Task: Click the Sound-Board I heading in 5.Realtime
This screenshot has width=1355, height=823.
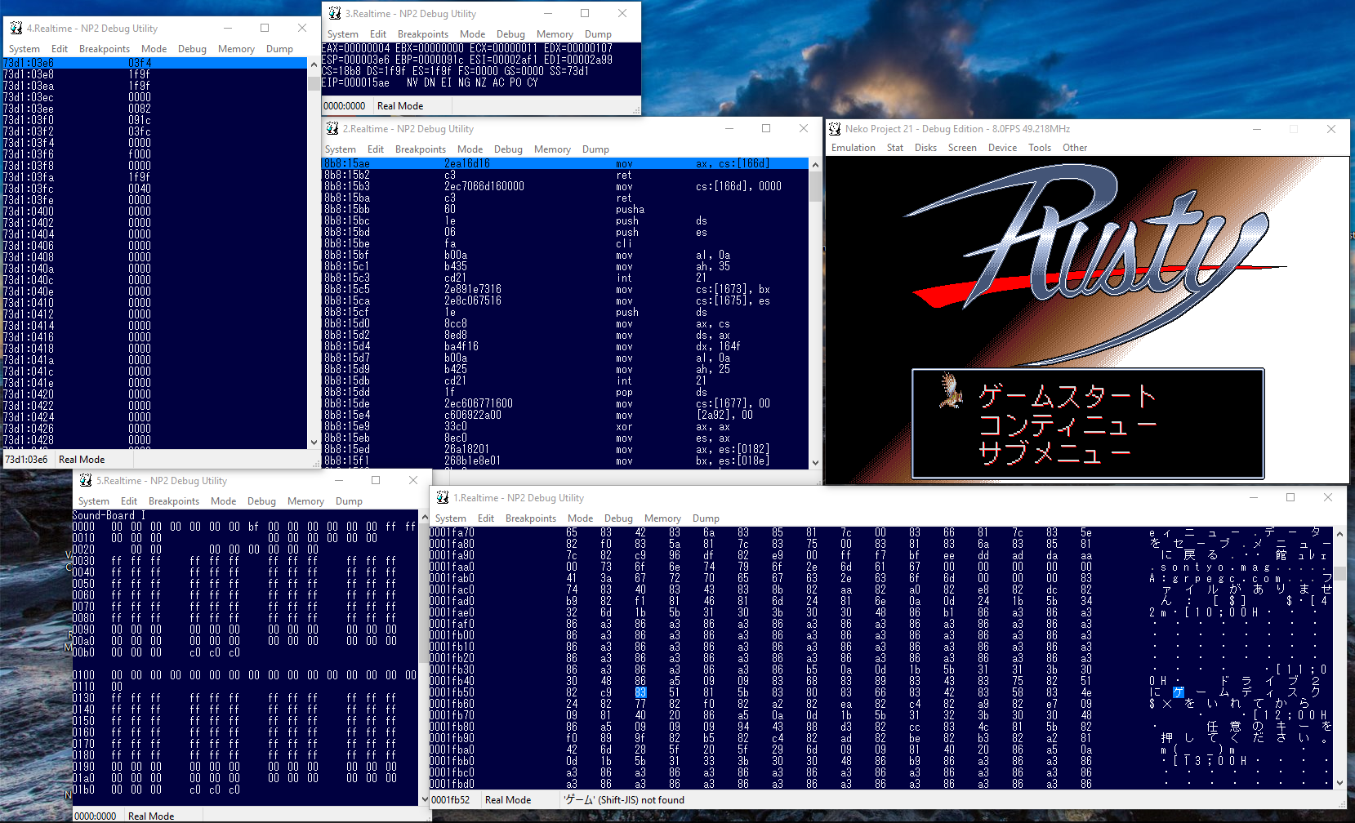Action: click(109, 515)
